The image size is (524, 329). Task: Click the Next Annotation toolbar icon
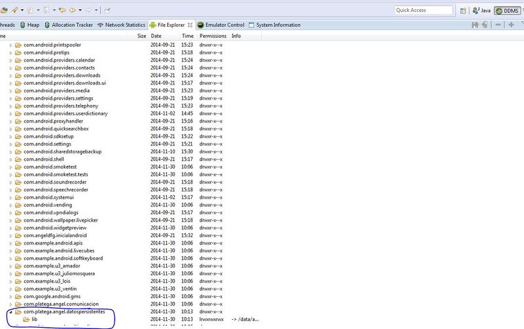[x=30, y=10]
